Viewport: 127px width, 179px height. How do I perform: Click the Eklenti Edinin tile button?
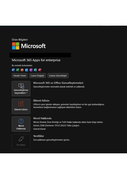[21, 106]
